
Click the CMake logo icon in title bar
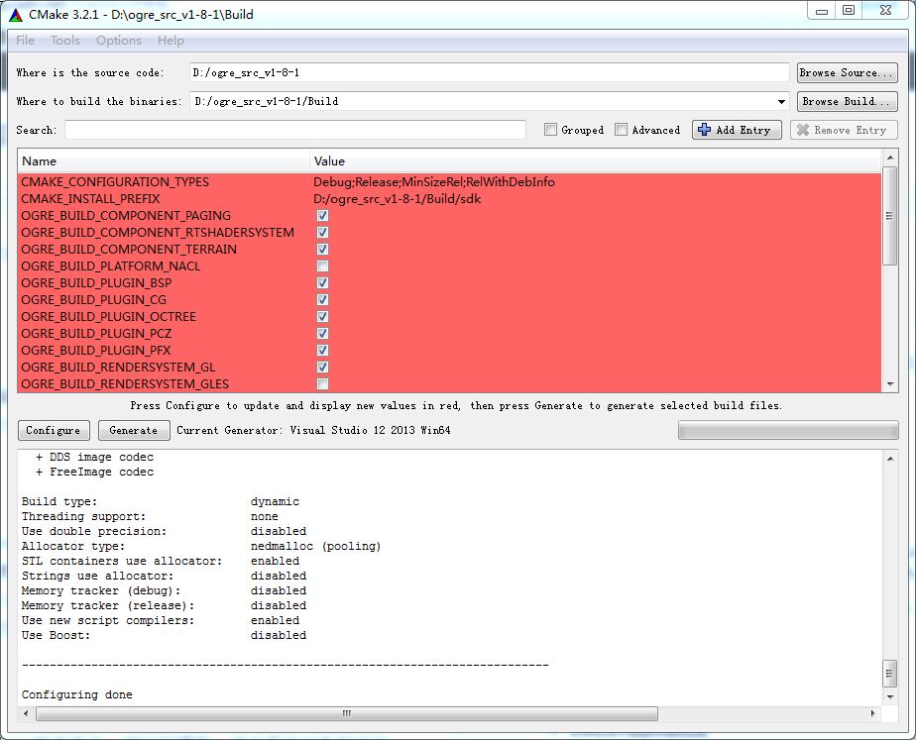(16, 15)
